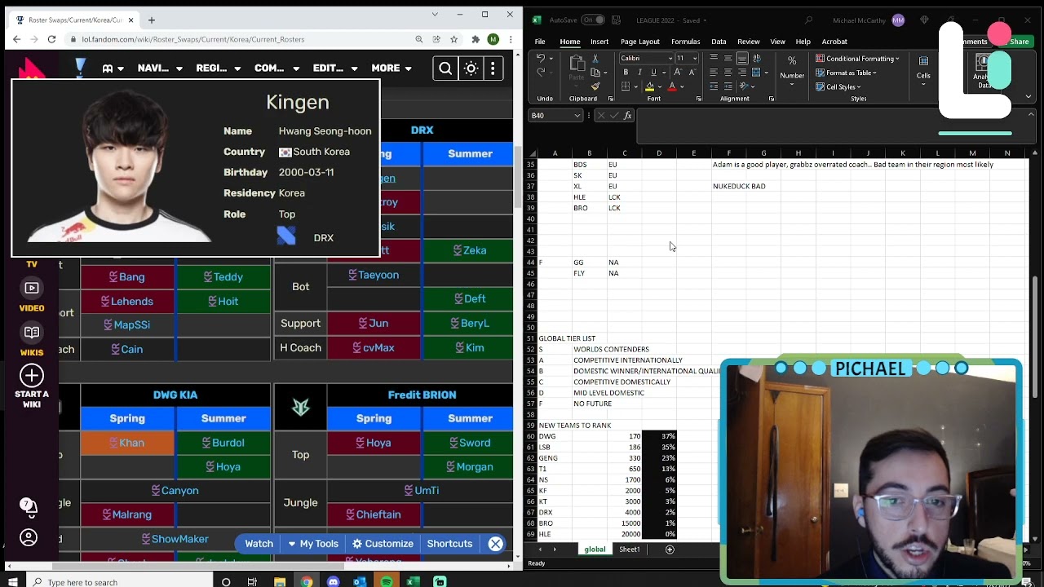Toggle the Excel AutoSave switch
This screenshot has width=1044, height=587.
pos(595,20)
